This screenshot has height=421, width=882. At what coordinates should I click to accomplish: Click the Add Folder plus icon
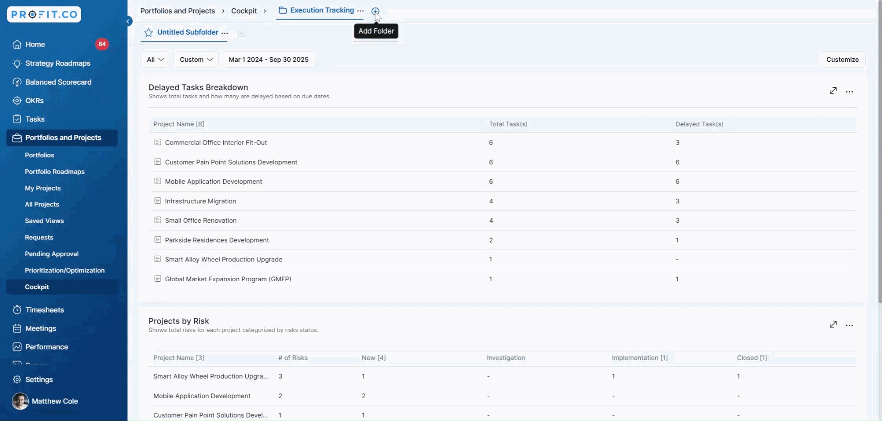coord(375,11)
